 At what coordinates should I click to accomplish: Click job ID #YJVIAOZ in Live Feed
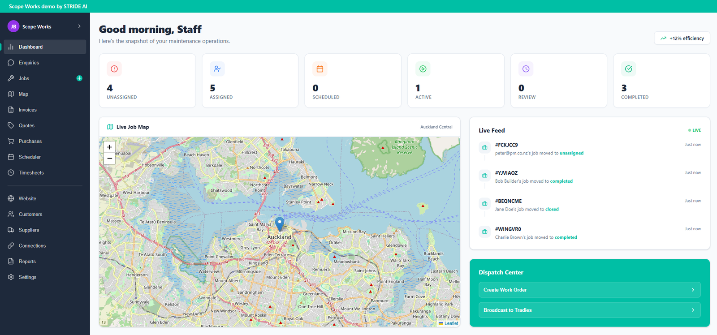click(x=506, y=173)
